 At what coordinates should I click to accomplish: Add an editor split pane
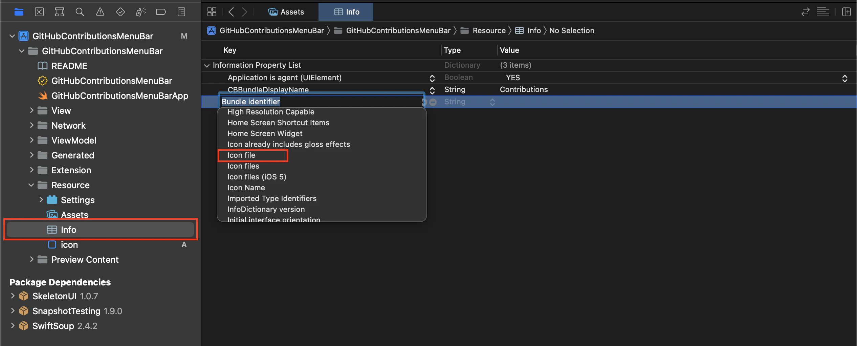tap(847, 12)
